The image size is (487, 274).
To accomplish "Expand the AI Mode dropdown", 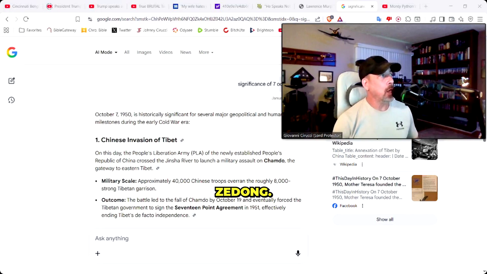I will point(106,52).
